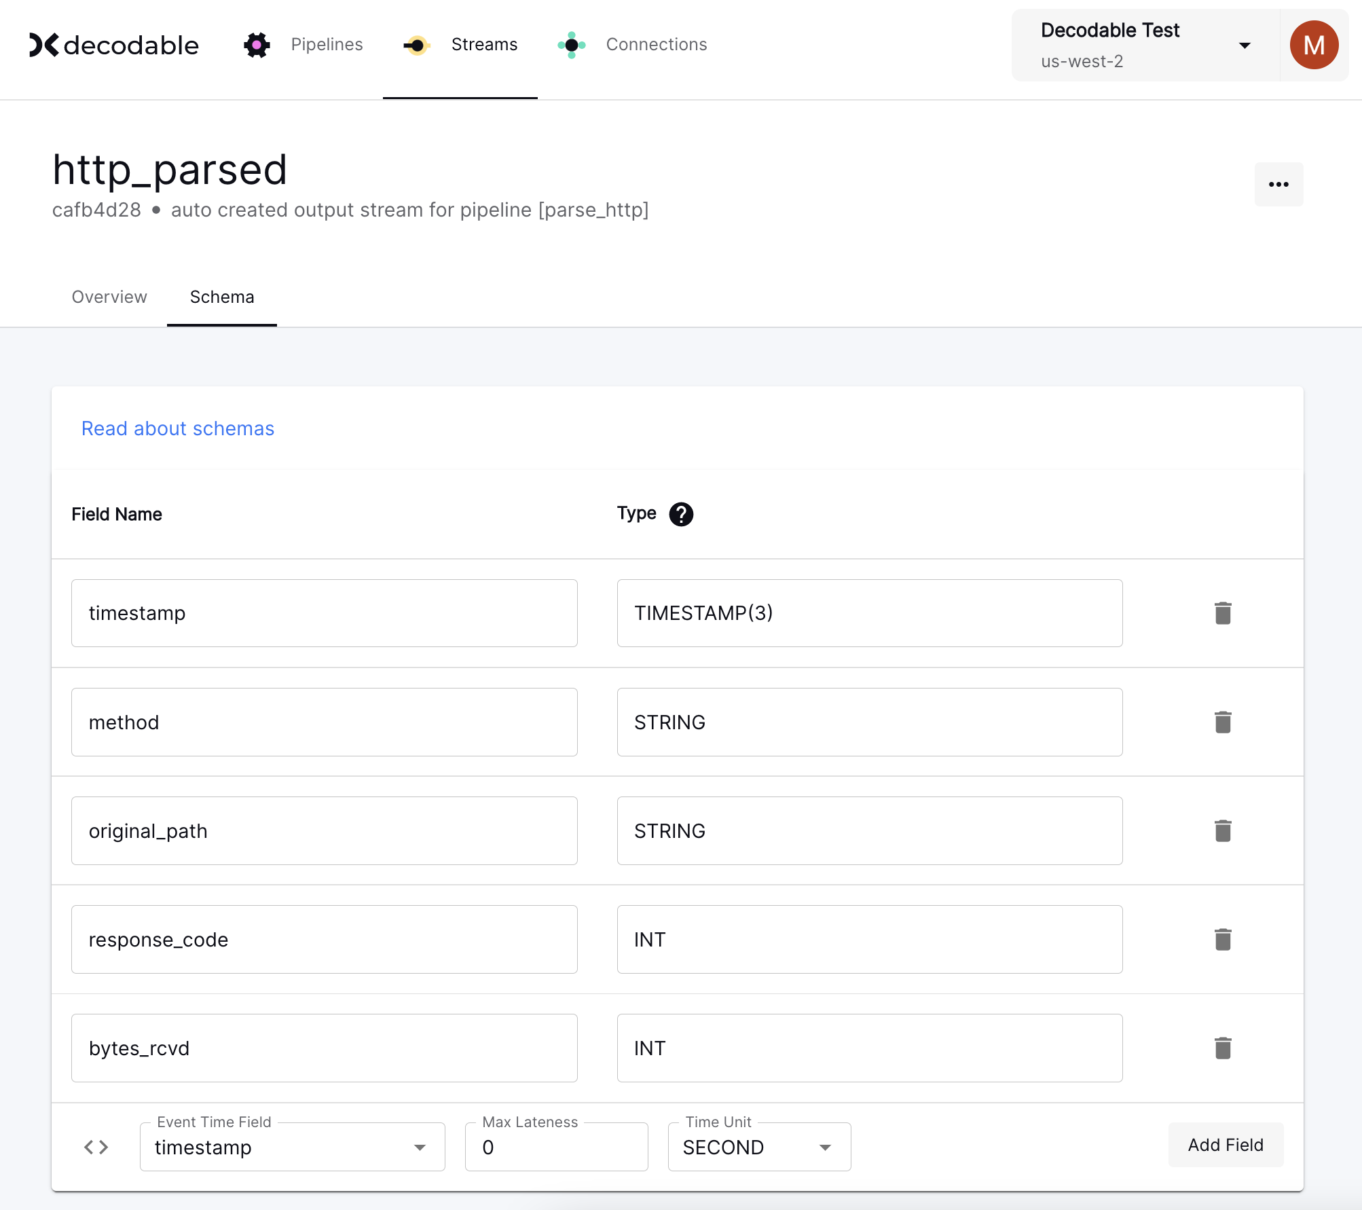This screenshot has height=1210, width=1362.
Task: Switch to the Overview tab
Action: point(109,297)
